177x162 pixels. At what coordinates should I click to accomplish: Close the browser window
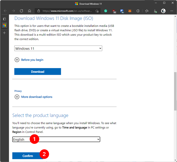[x=173, y=3]
